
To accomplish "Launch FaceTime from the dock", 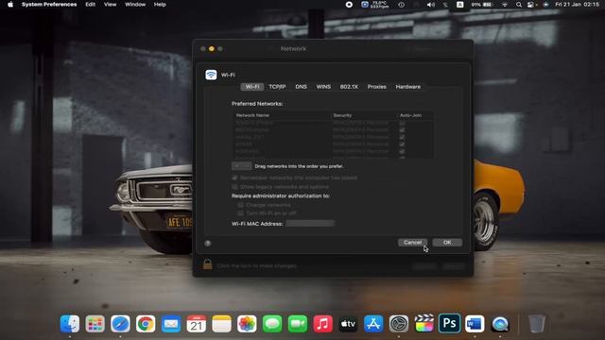I will (298, 324).
